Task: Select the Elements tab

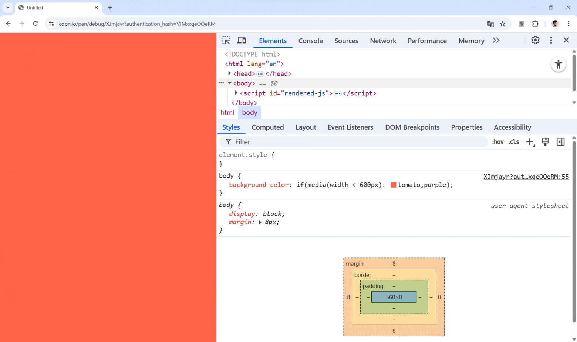Action: pos(273,41)
